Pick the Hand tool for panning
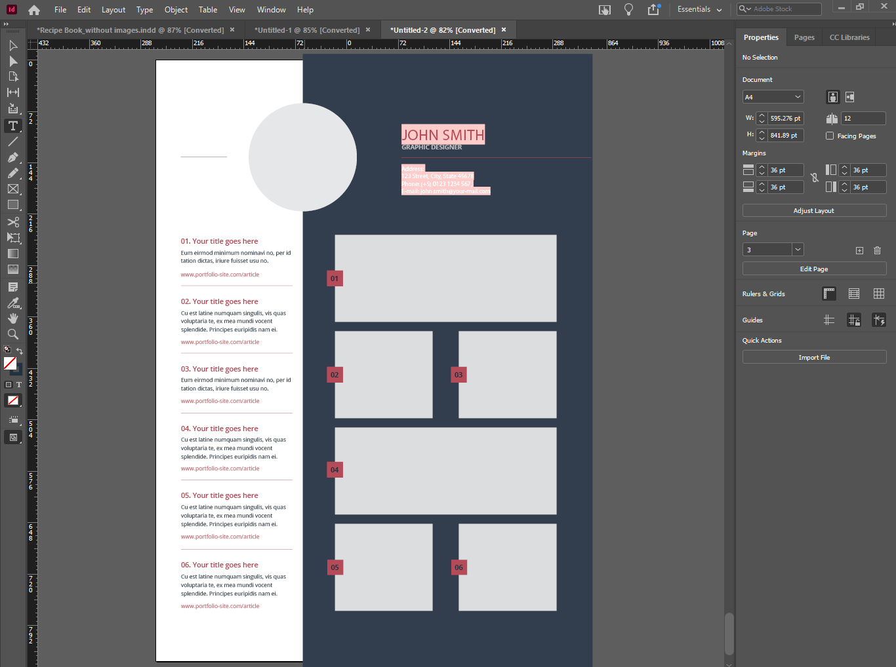896x667 pixels. tap(13, 318)
